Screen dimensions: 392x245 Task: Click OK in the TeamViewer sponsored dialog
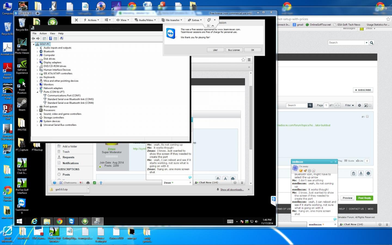(252, 50)
